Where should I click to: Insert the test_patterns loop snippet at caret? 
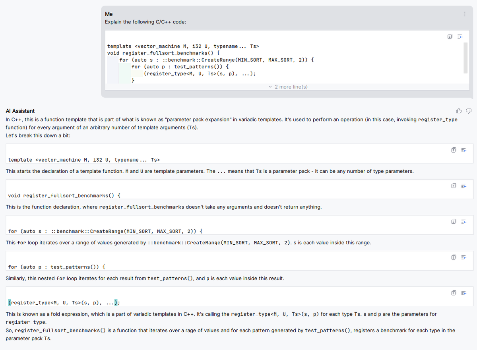[463, 257]
